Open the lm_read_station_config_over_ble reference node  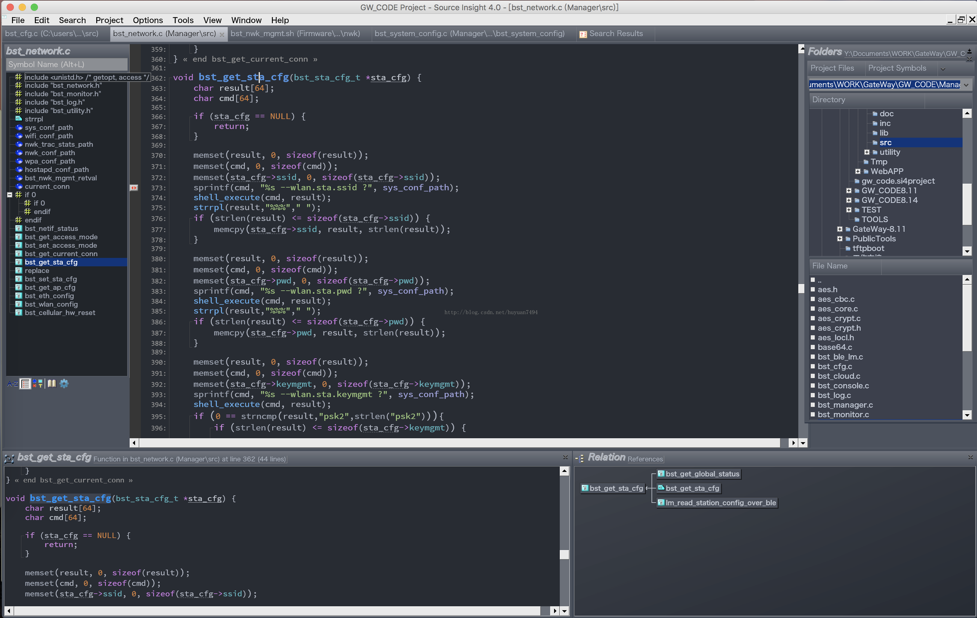[720, 503]
